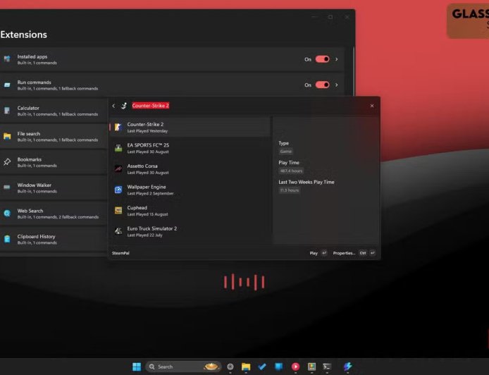Click the Wallpaper Engine icon

point(118,190)
